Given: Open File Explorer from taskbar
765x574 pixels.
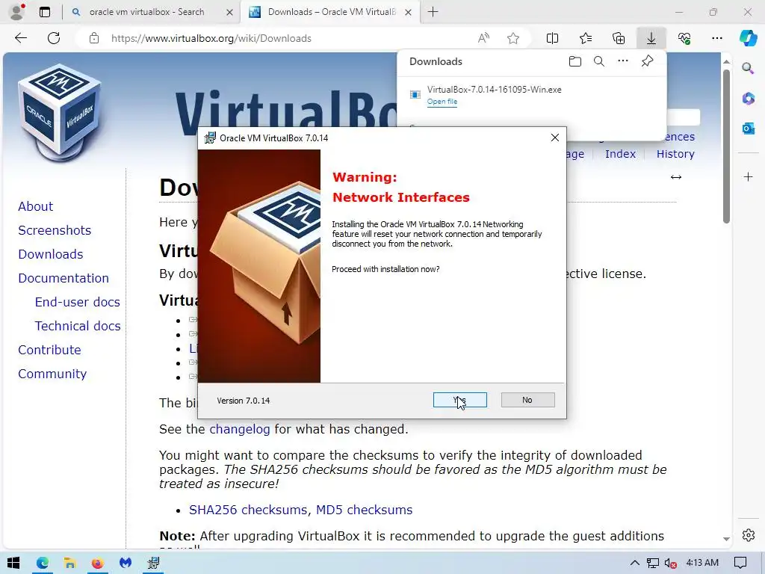Looking at the screenshot, I should coord(69,563).
